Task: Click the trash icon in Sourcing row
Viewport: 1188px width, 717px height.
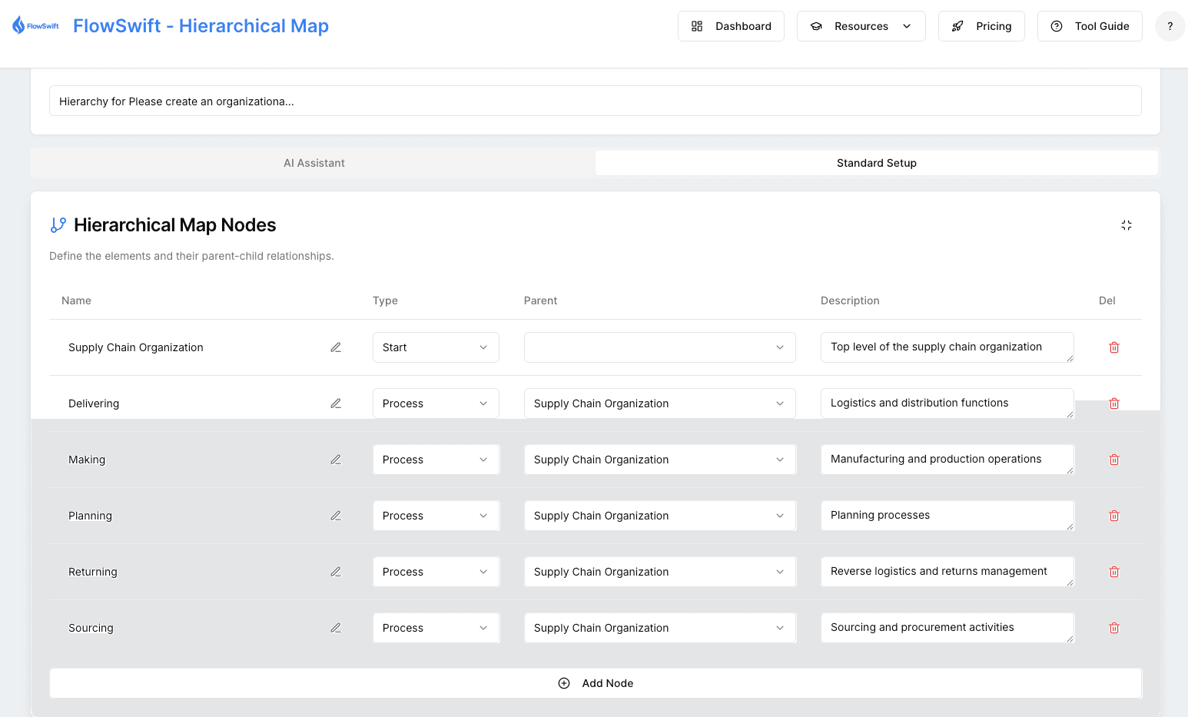Action: (x=1114, y=628)
